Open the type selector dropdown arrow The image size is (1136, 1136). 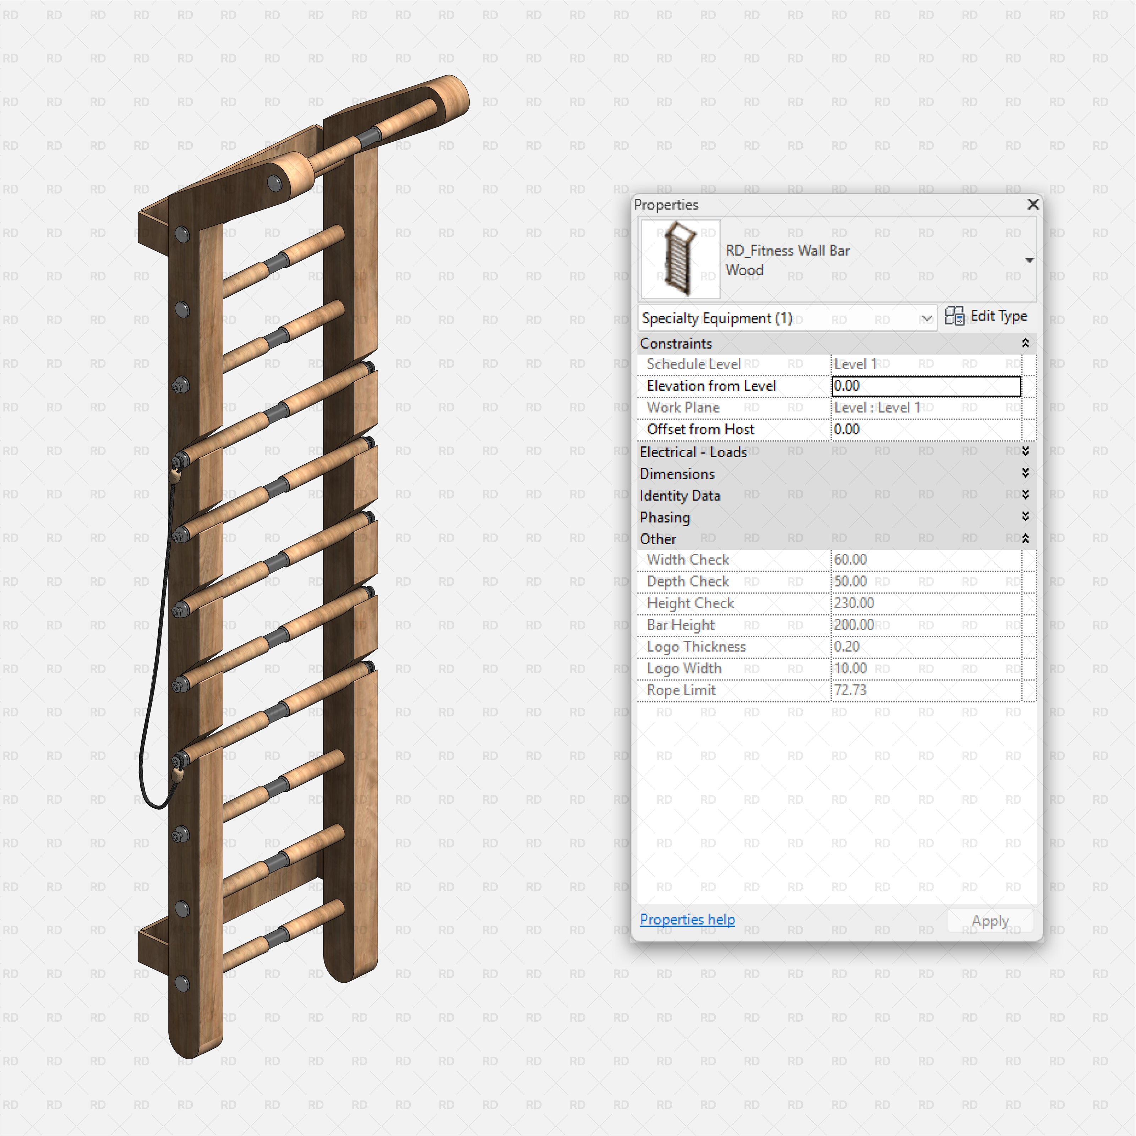pos(1030,259)
